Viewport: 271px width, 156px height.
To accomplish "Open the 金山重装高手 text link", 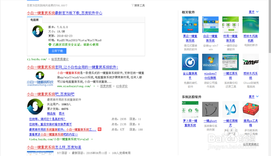I will (x=190, y=76).
